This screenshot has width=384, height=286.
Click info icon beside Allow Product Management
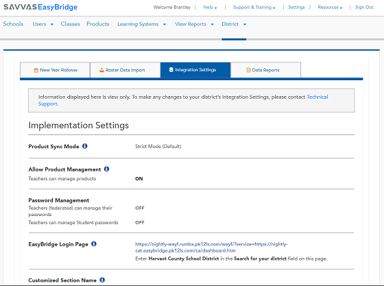pyautogui.click(x=106, y=169)
